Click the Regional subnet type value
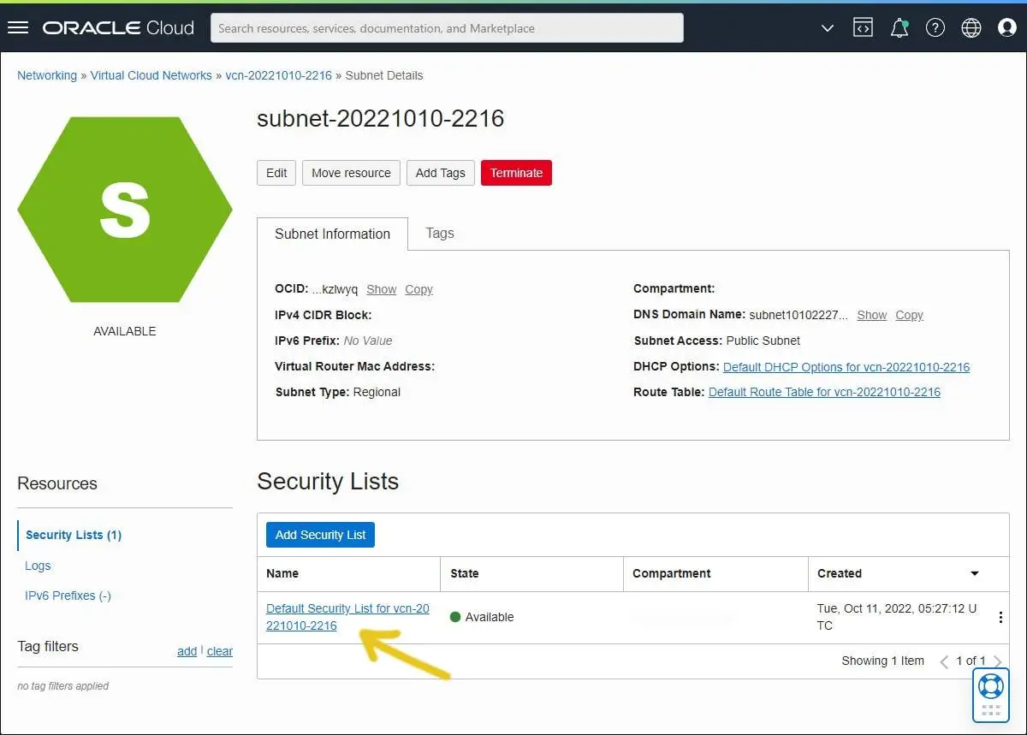 coord(377,392)
